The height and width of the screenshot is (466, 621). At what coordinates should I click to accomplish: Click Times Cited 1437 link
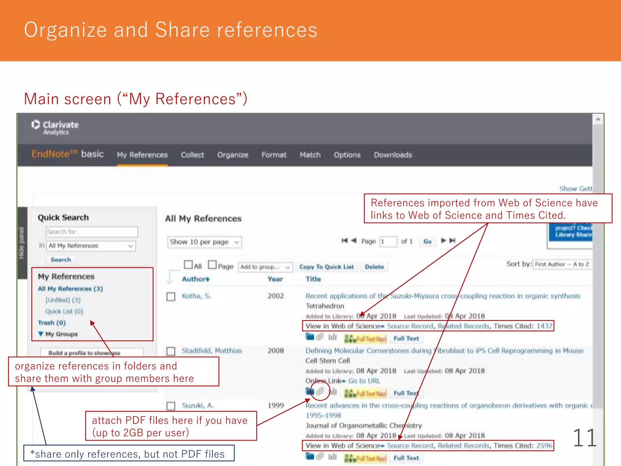click(544, 326)
